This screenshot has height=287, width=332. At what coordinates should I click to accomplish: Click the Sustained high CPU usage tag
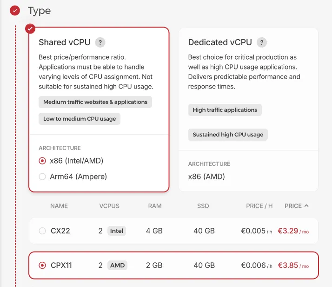click(x=228, y=135)
